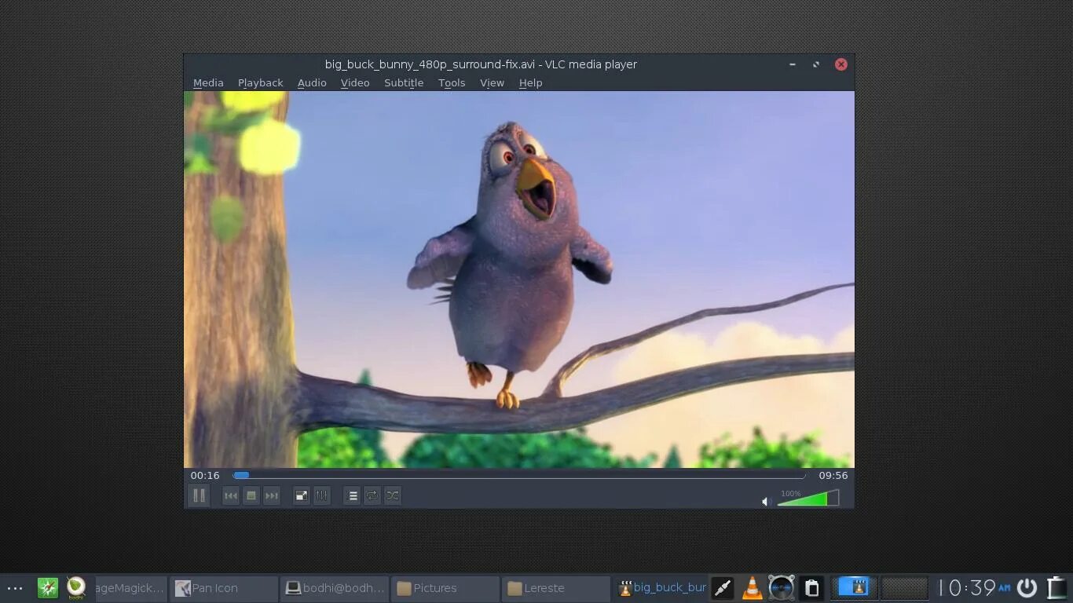The height and width of the screenshot is (603, 1073).
Task: Maximize the VLC media player window
Action: pyautogui.click(x=816, y=64)
